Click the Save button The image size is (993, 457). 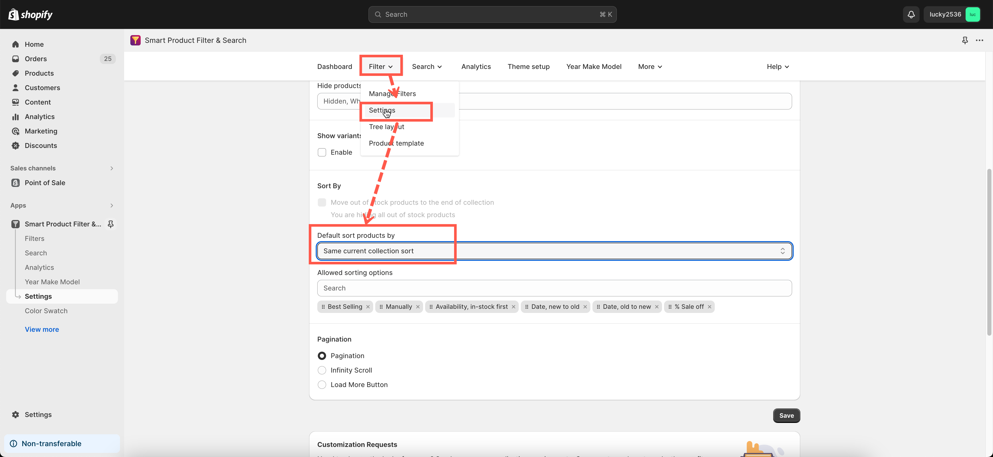click(x=786, y=415)
